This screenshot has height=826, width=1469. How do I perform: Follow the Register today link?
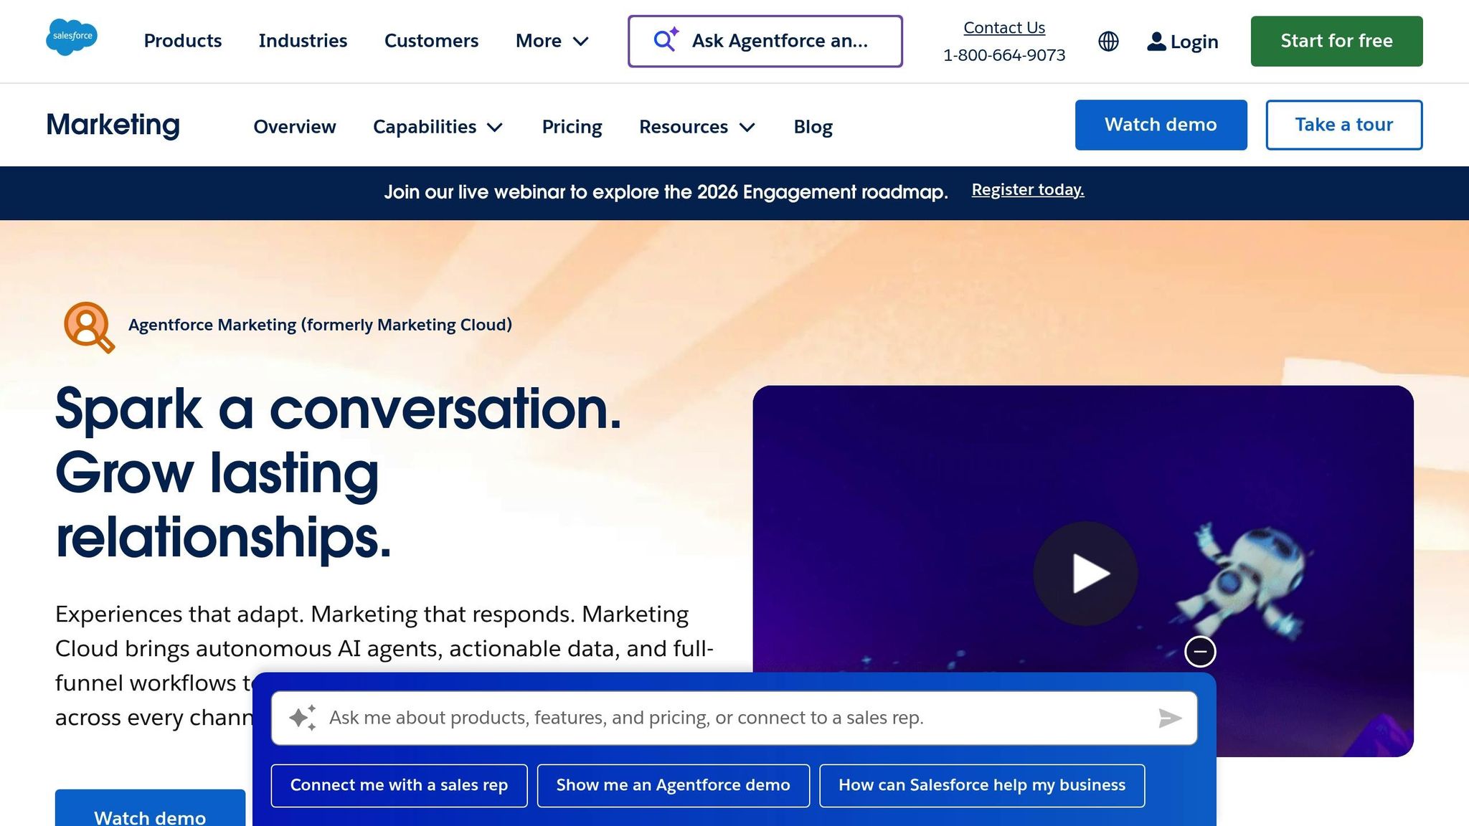click(x=1027, y=189)
